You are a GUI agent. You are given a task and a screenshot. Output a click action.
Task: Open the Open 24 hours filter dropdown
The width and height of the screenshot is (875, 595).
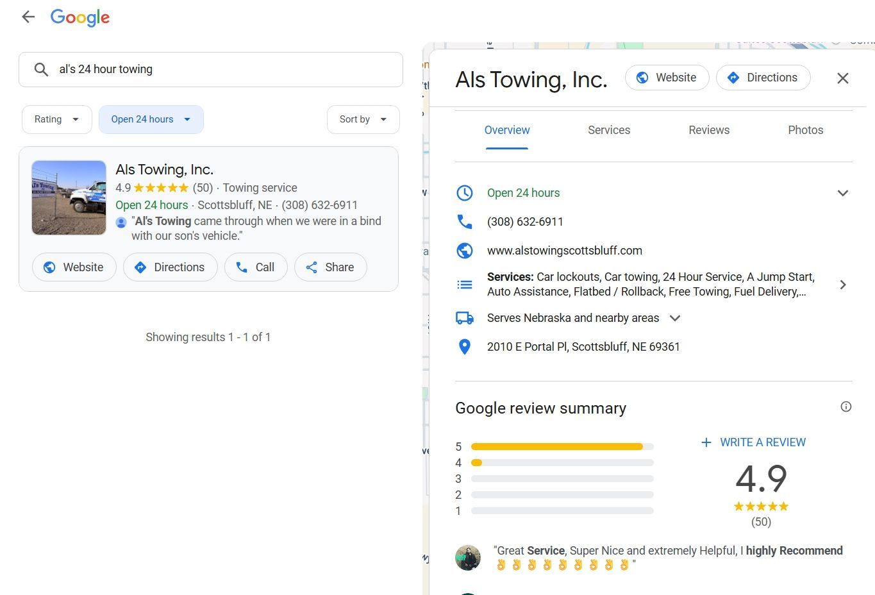pyautogui.click(x=151, y=119)
